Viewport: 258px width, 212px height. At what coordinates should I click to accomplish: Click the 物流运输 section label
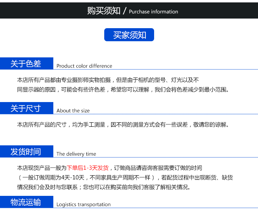coord(26,202)
